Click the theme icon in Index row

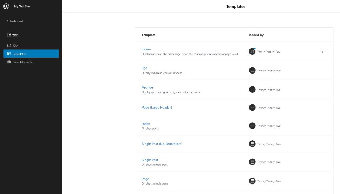252,126
